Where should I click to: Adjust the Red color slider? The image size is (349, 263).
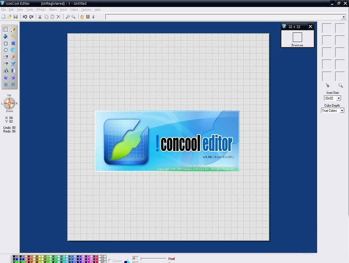coord(153,258)
